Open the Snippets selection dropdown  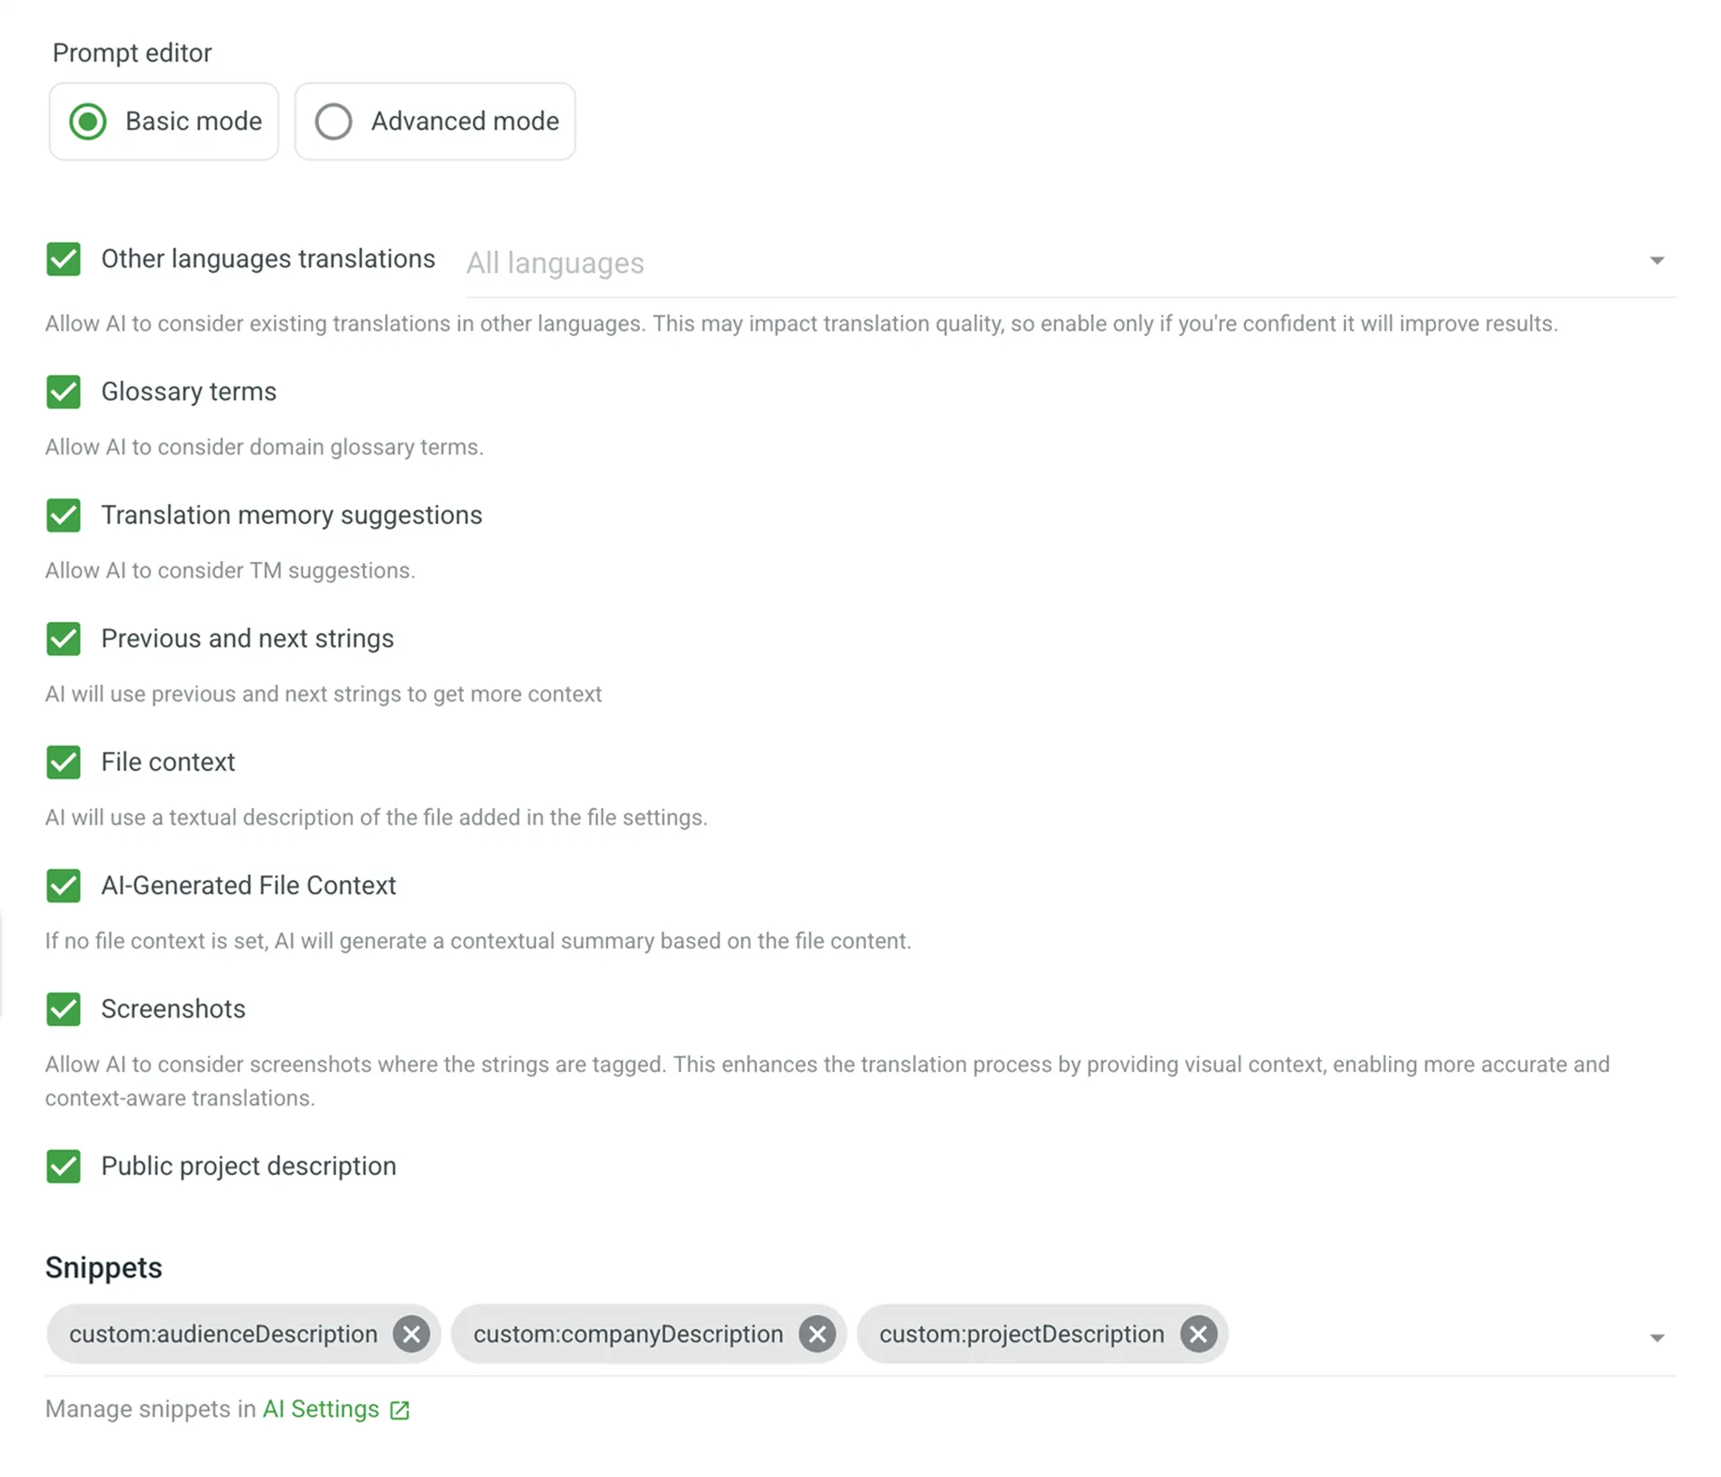pyautogui.click(x=1656, y=1335)
